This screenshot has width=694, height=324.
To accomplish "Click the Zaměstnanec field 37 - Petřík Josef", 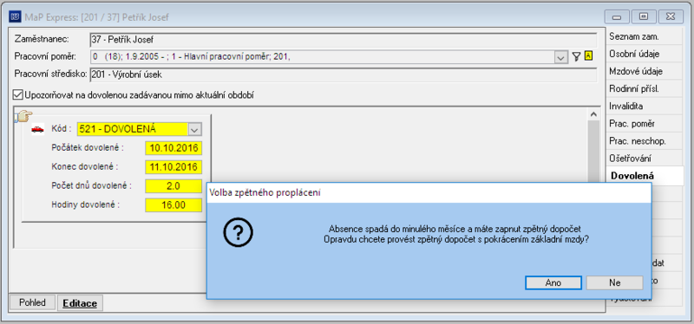I will tap(343, 40).
